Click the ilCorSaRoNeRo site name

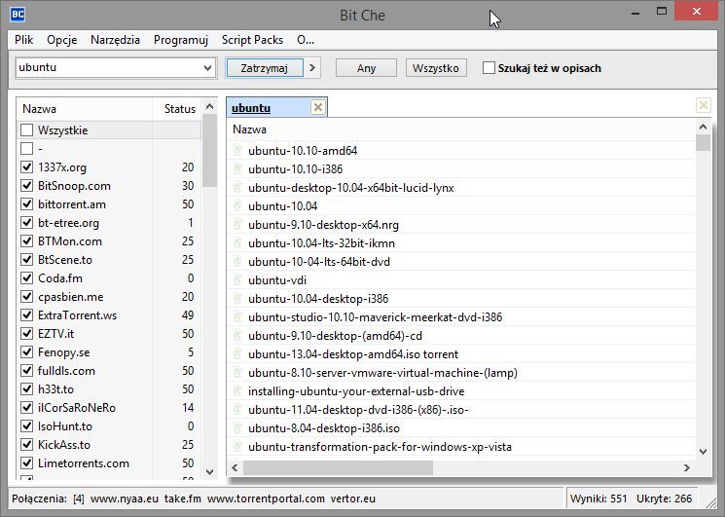pyautogui.click(x=77, y=407)
